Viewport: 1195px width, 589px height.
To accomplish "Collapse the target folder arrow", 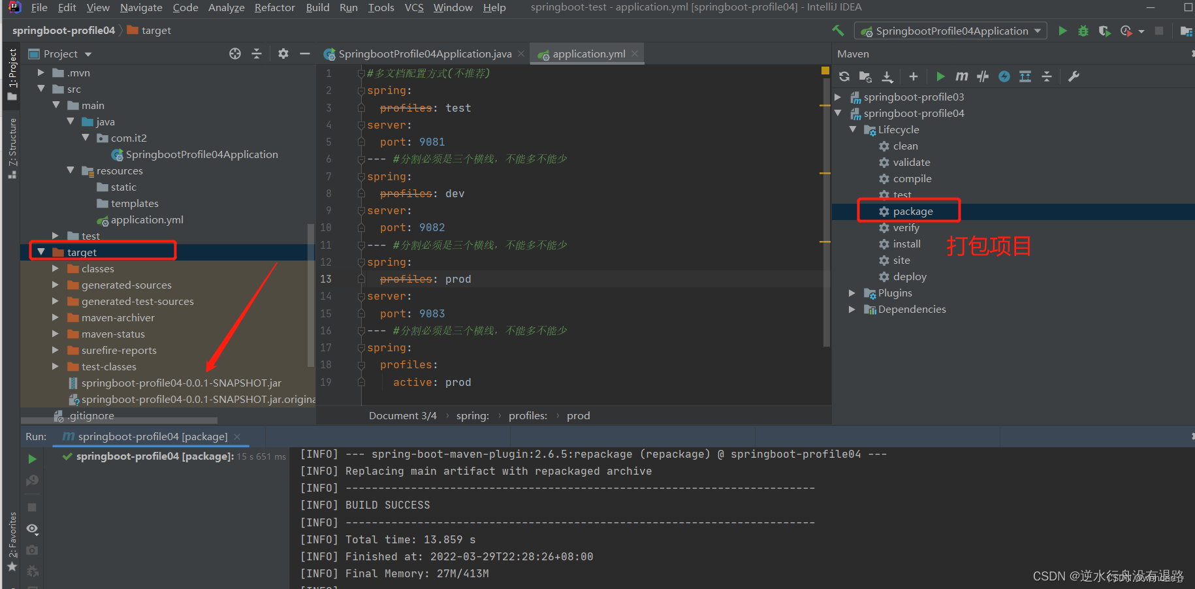I will coord(40,252).
